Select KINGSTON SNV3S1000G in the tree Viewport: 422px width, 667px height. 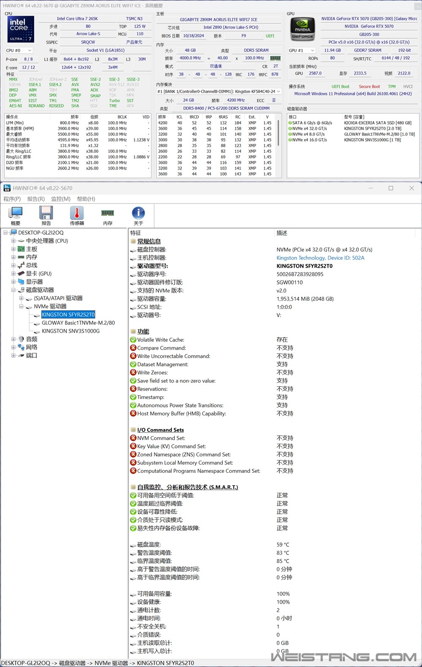click(x=70, y=331)
